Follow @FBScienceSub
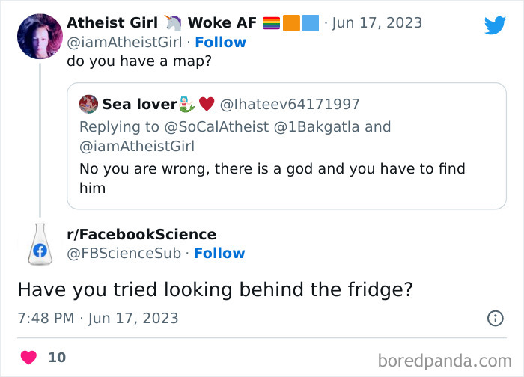Viewport: 524px width, 377px height. (219, 254)
